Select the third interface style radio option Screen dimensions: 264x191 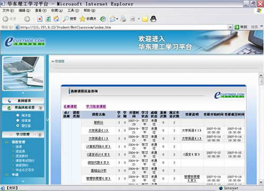pyautogui.click(x=17, y=125)
